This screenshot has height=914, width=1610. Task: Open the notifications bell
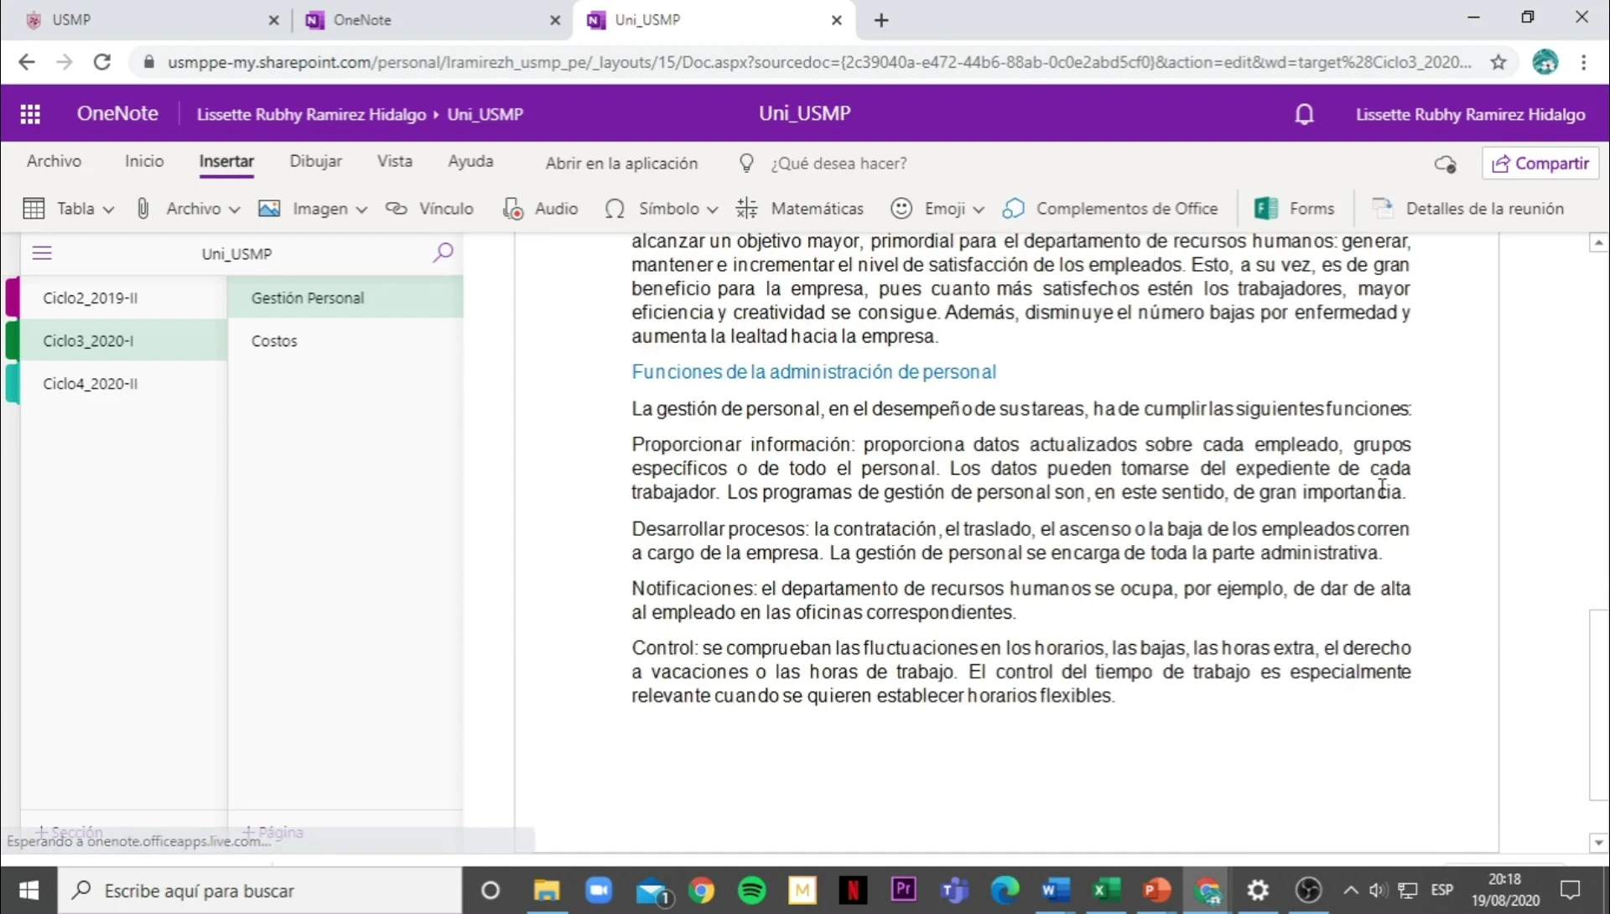point(1304,114)
